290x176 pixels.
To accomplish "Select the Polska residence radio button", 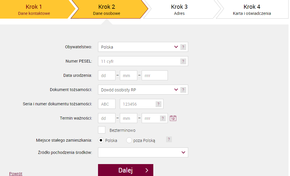I will [x=101, y=140].
